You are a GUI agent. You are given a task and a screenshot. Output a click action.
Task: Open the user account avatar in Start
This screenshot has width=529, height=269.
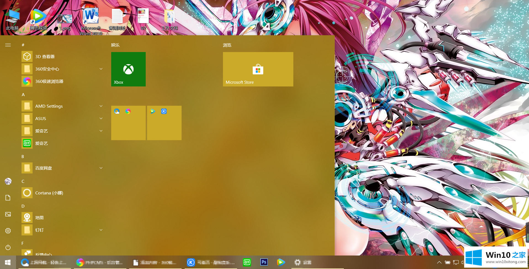8,181
